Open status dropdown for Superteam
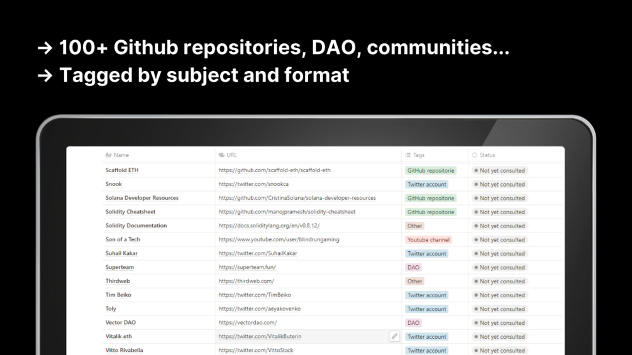This screenshot has width=632, height=355. pyautogui.click(x=499, y=267)
